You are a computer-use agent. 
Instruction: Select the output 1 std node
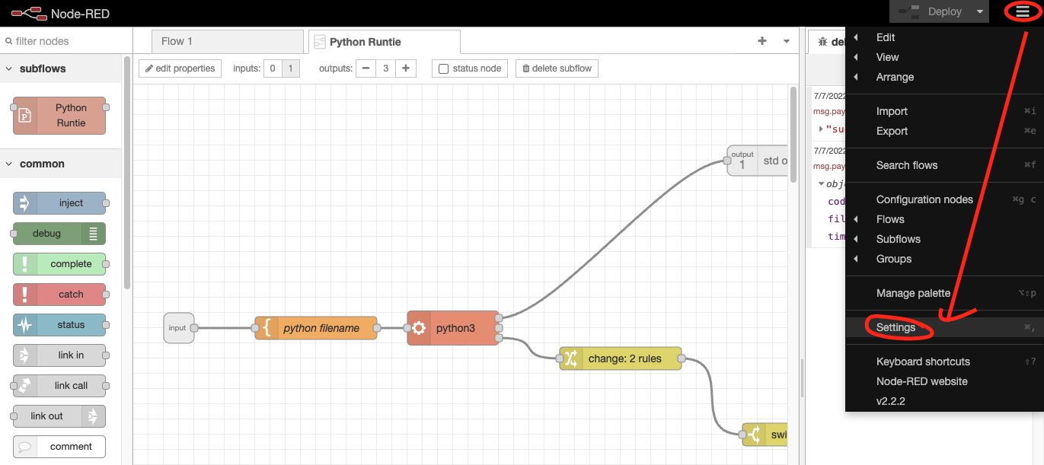[x=757, y=161]
